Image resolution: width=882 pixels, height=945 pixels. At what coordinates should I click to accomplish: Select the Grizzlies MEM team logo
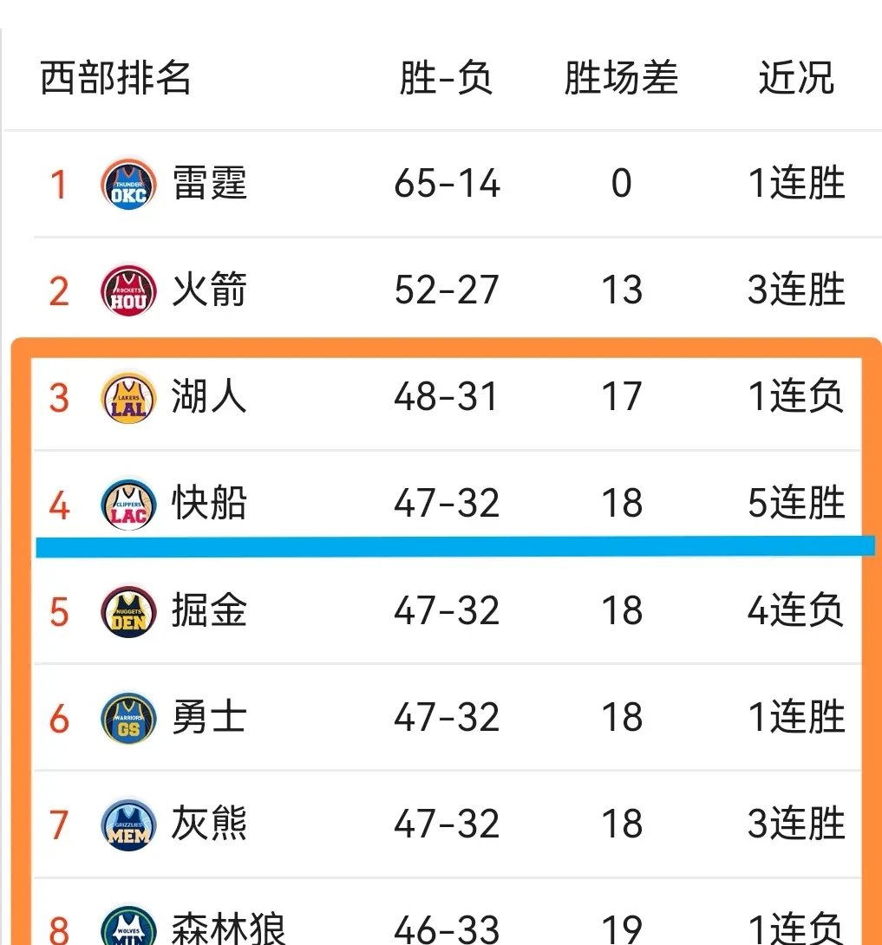(x=127, y=824)
